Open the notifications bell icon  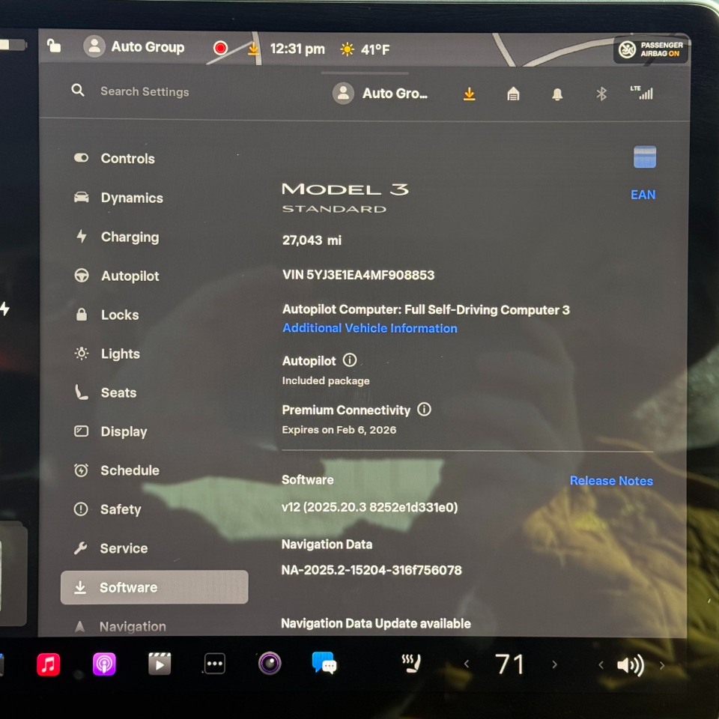pyautogui.click(x=557, y=94)
